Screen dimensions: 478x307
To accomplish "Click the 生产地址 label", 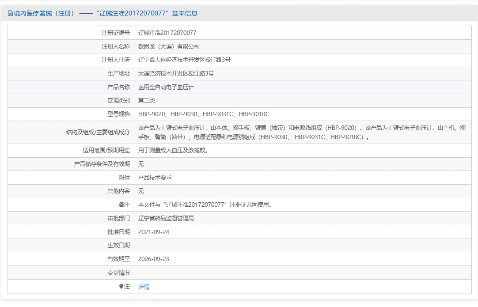I will pyautogui.click(x=118, y=73).
